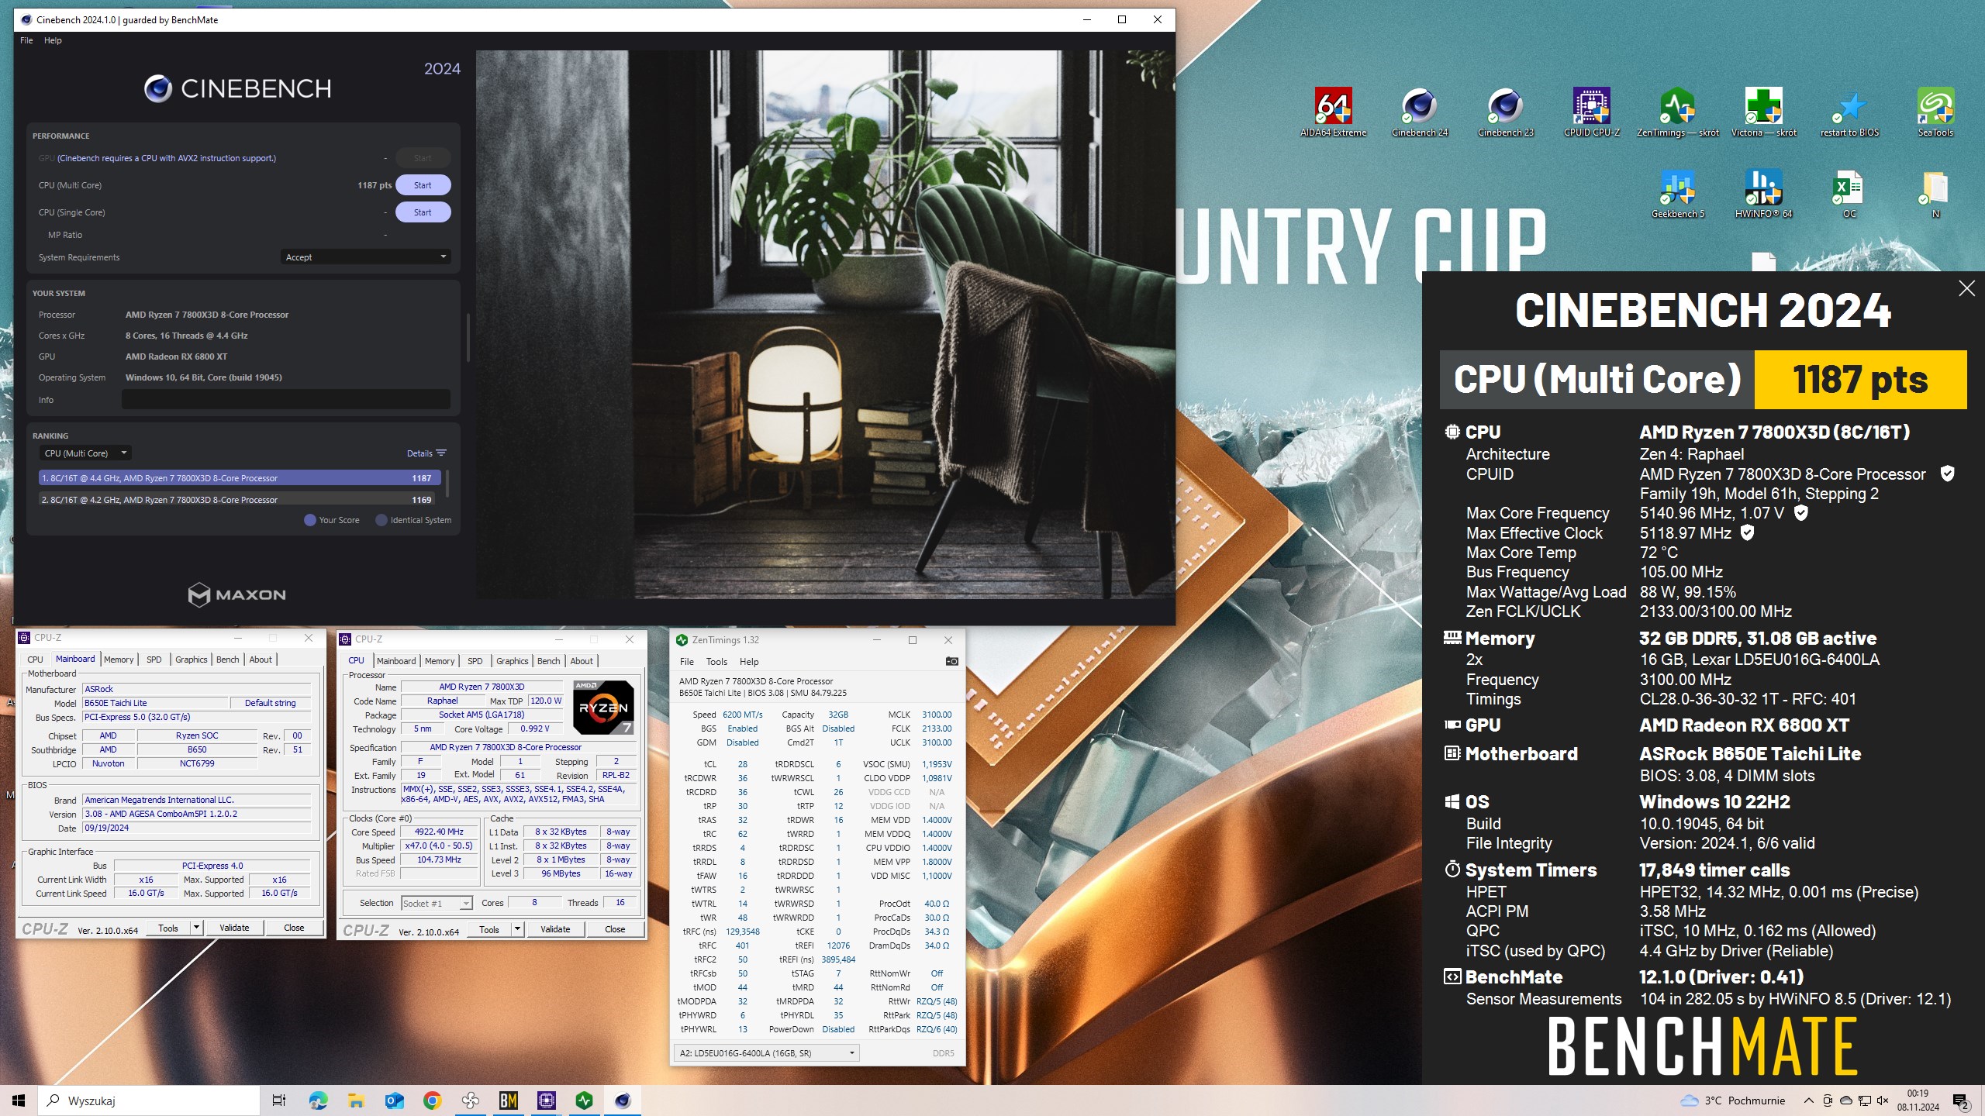Click Validate in CPU-Z Mainboard window

(234, 928)
